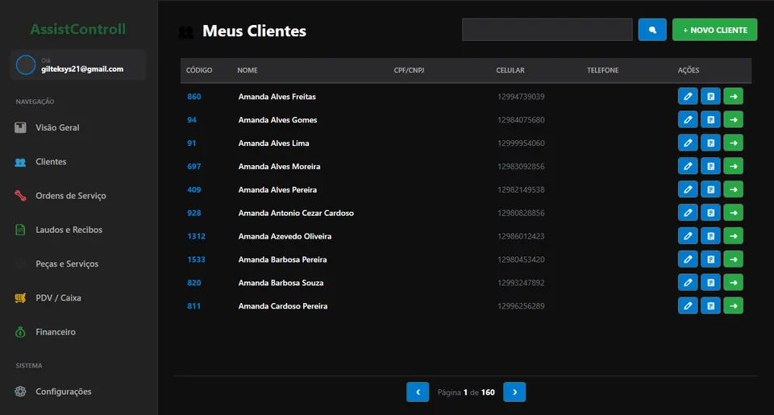Click green arrow for Amanda Cardoso Pereira
Viewport: 774px width, 415px height.
pos(734,305)
